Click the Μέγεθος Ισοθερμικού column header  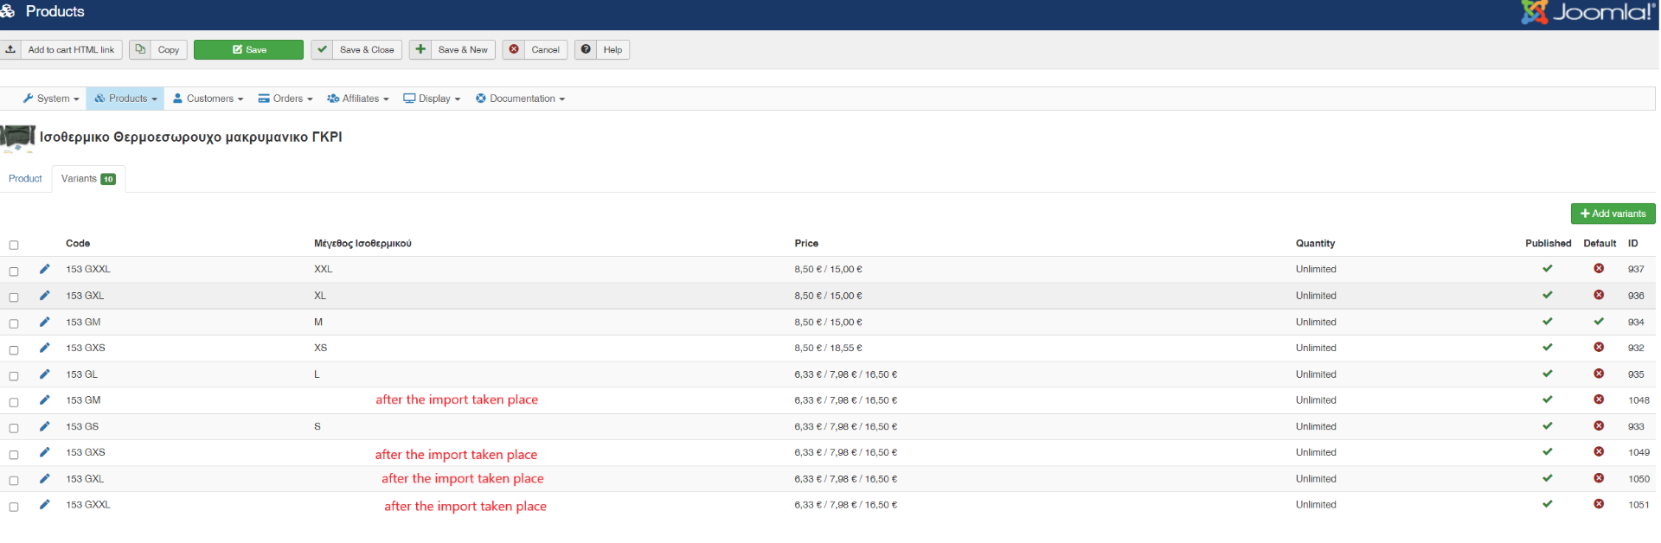point(362,244)
